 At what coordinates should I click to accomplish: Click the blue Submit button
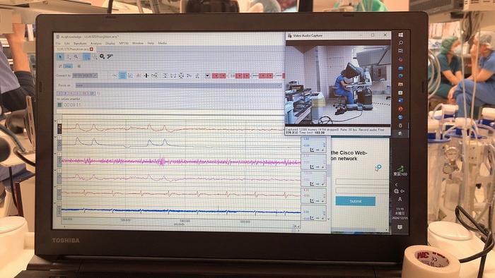[x=356, y=201]
